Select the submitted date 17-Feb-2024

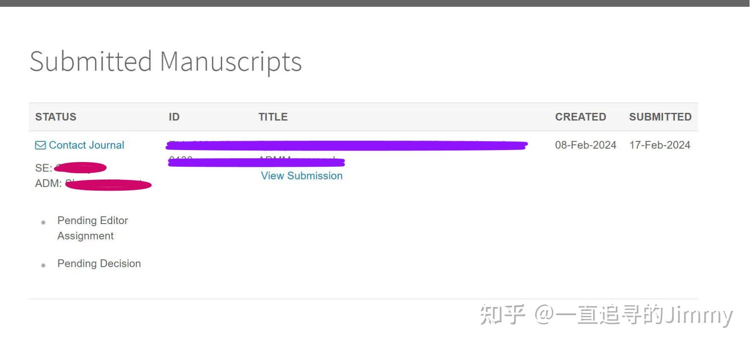tap(660, 145)
